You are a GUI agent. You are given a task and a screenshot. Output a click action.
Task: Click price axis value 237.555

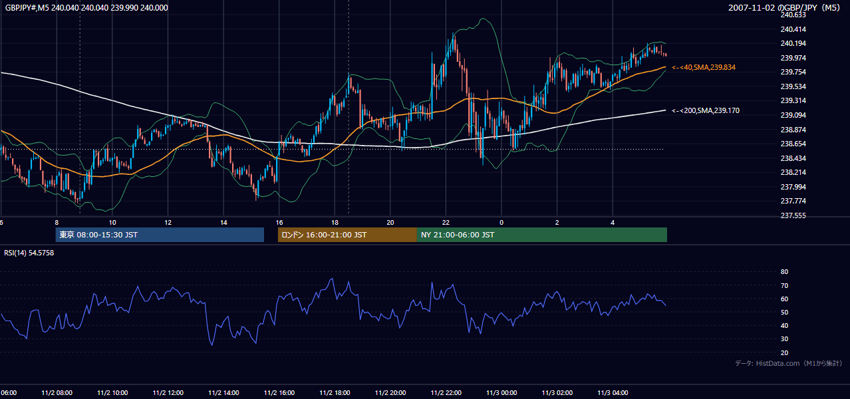pyautogui.click(x=792, y=215)
